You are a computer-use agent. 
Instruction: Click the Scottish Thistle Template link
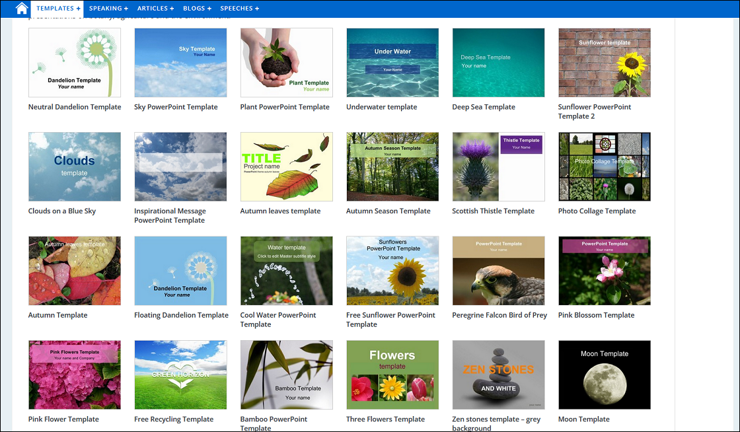493,211
